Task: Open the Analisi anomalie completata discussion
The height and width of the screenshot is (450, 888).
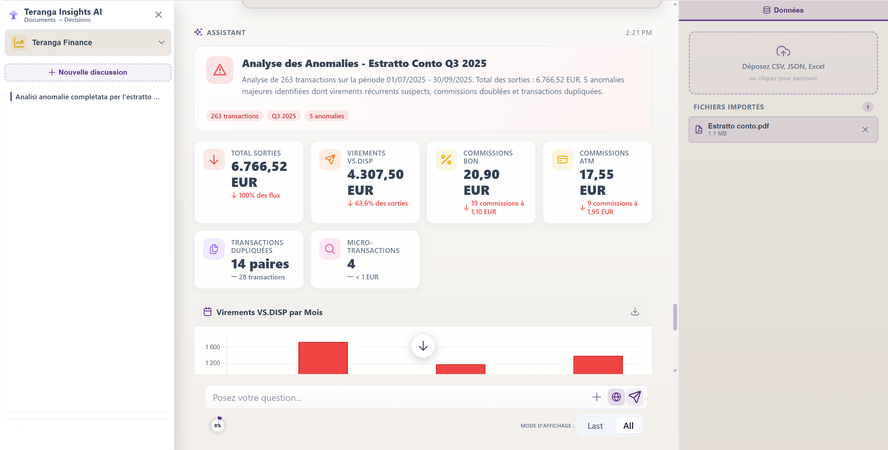Action: coord(88,97)
